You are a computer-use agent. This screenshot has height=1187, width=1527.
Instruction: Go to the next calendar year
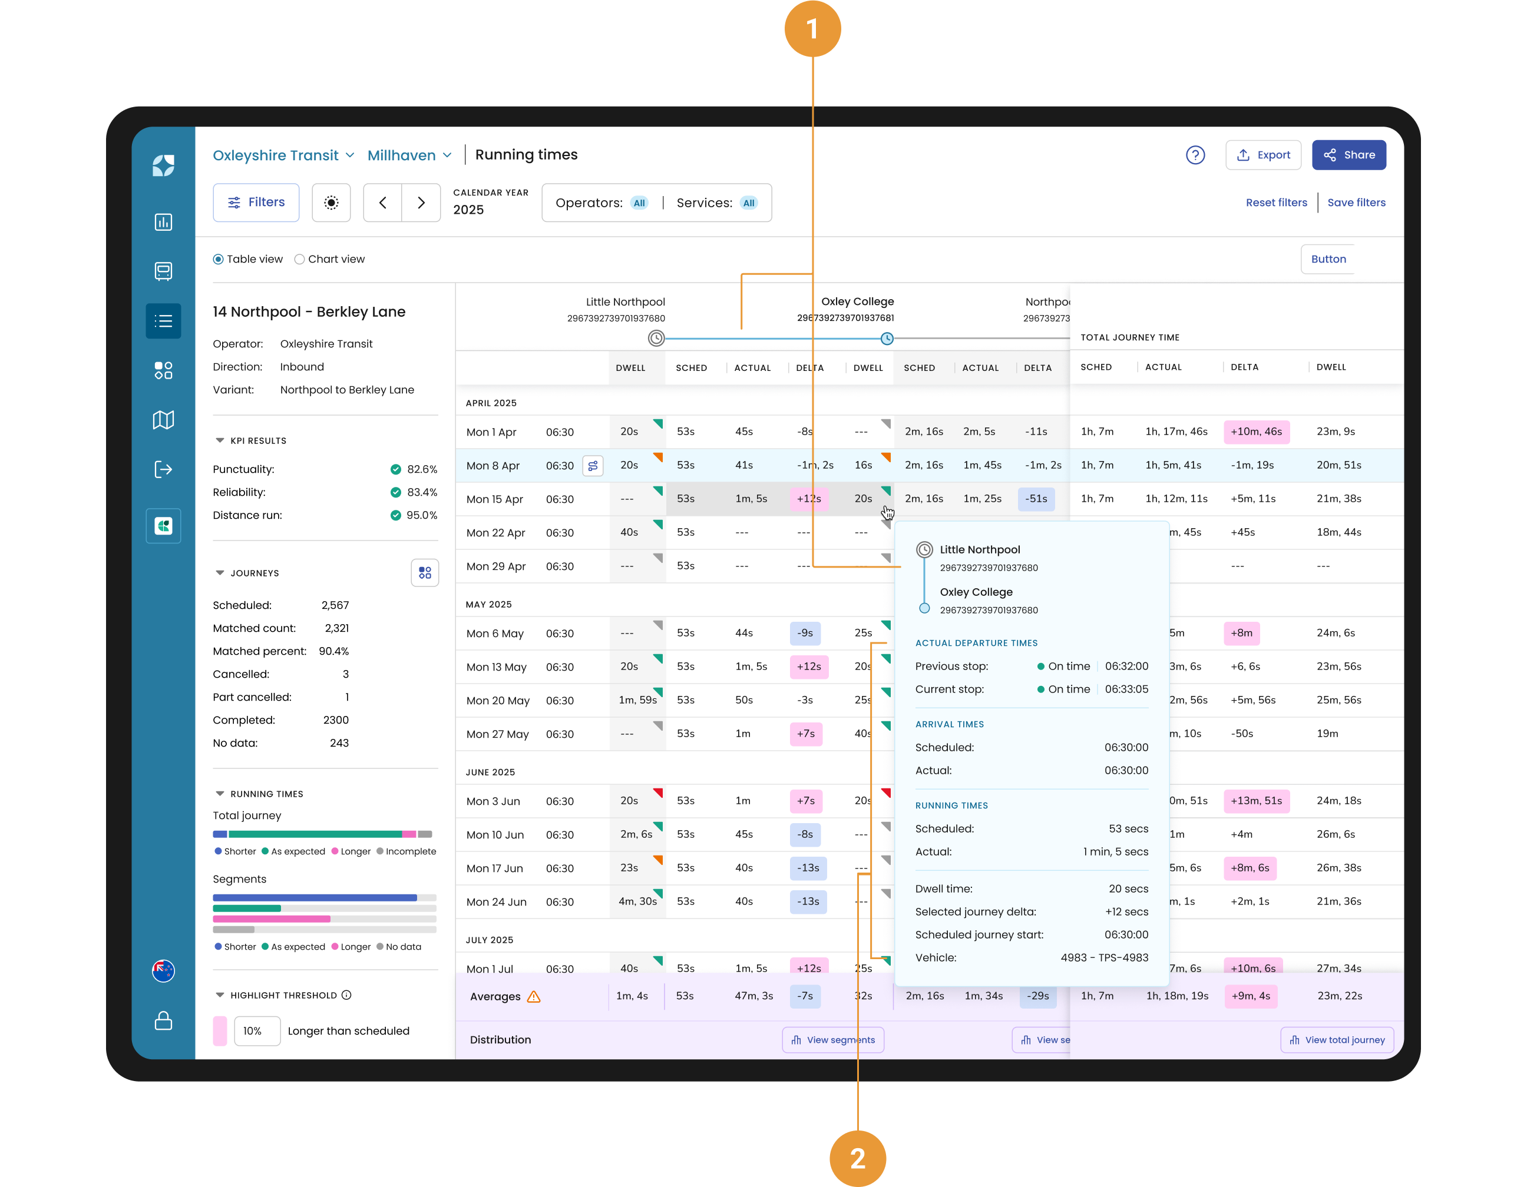click(421, 203)
